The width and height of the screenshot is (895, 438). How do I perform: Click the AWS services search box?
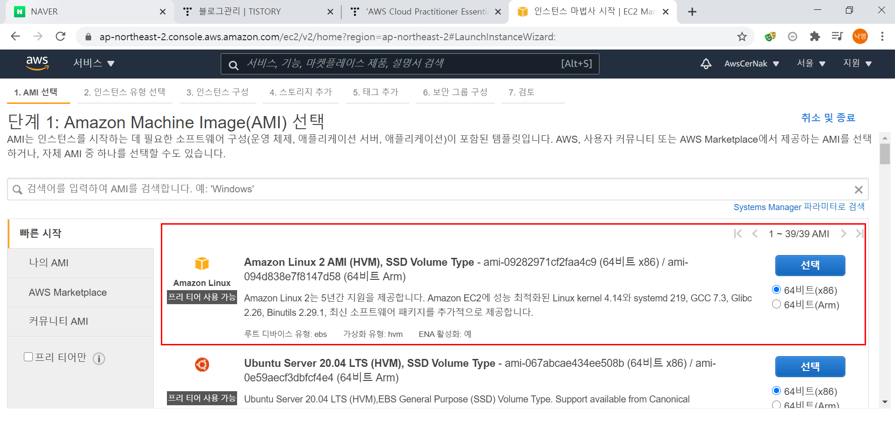point(410,64)
